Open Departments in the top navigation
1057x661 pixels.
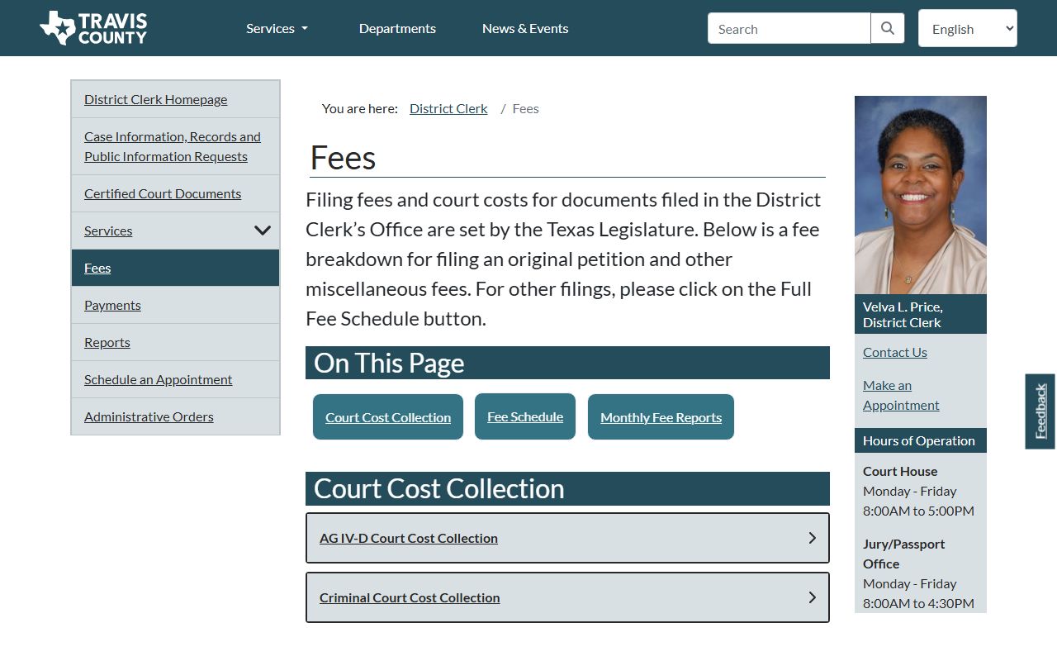click(x=397, y=28)
